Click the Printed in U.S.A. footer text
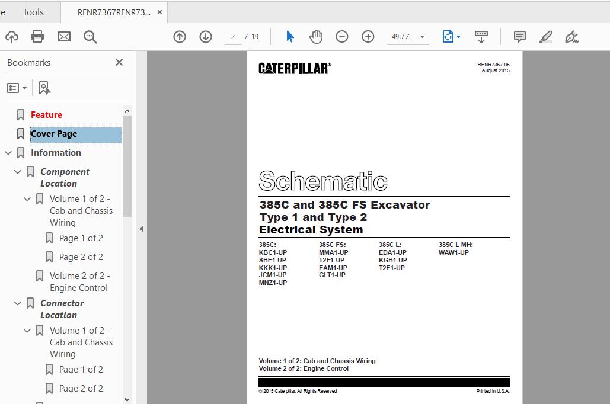Image resolution: width=610 pixels, height=404 pixels. (493, 391)
